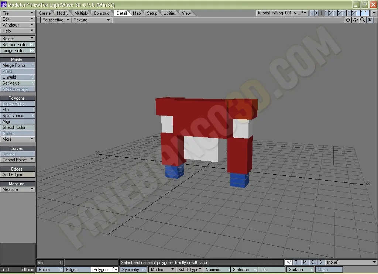Click Merge Points
Viewport: 378px width, 274px height.
pyautogui.click(x=18, y=65)
